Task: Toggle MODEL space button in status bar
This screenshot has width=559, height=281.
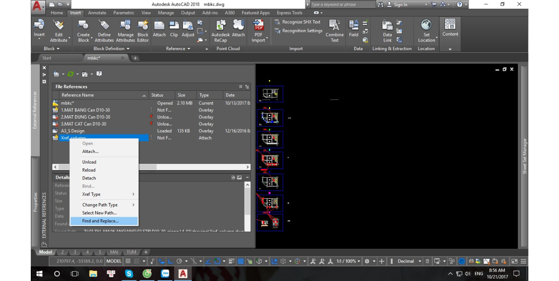Action: (114, 261)
